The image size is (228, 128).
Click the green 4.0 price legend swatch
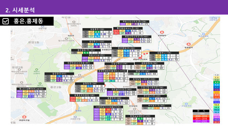[217, 82]
